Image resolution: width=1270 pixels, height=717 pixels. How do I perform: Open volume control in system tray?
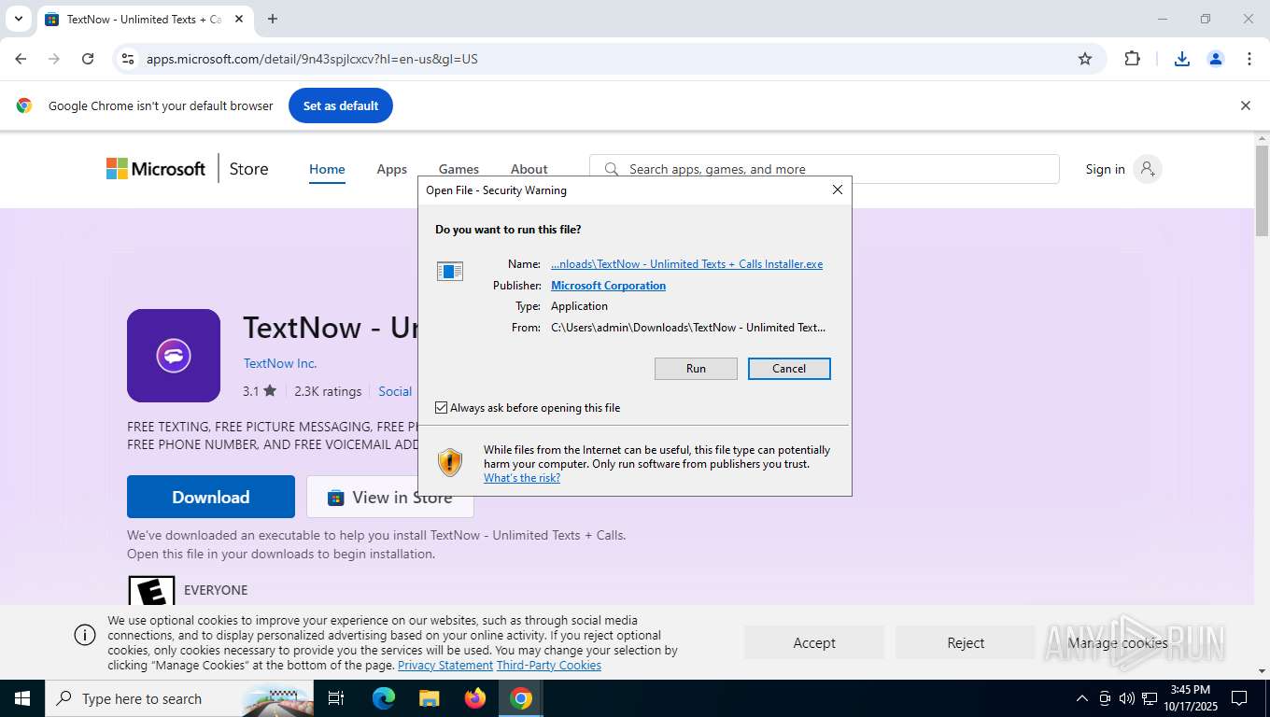pos(1127,698)
